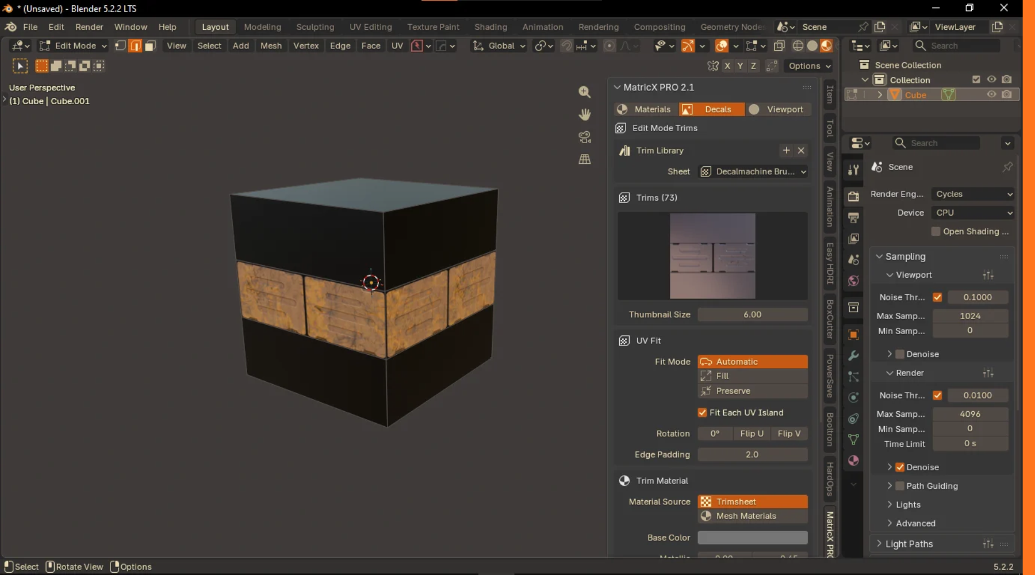This screenshot has height=575, width=1035.
Task: Toggle Fit Each UV Island checkbox
Action: click(702, 412)
